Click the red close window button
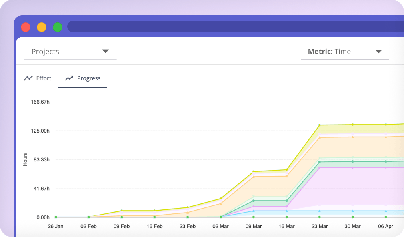 [x=26, y=27]
